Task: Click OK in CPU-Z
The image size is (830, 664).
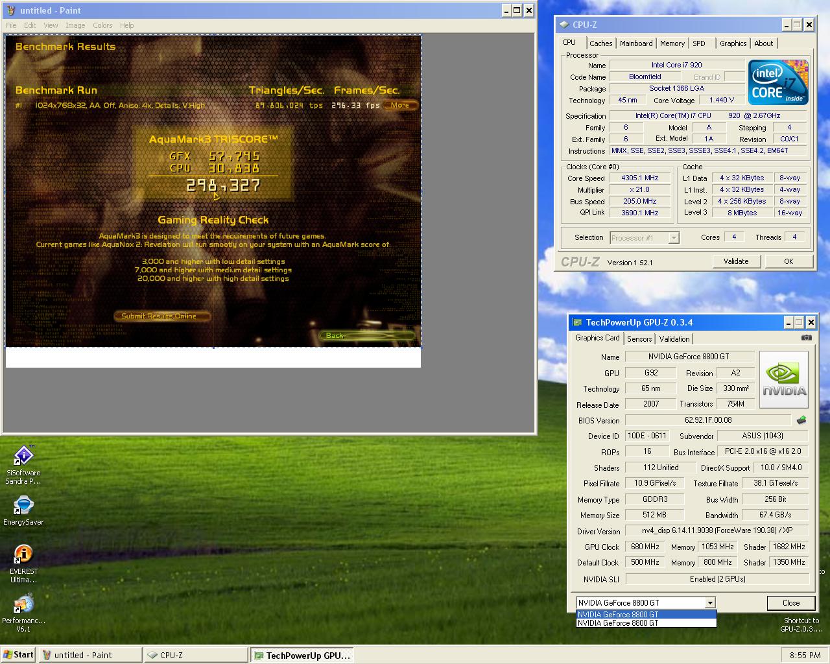Action: click(788, 261)
